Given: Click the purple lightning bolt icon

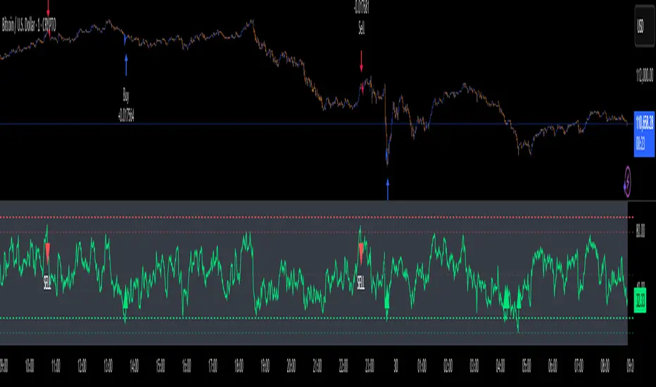Looking at the screenshot, I should click(627, 182).
